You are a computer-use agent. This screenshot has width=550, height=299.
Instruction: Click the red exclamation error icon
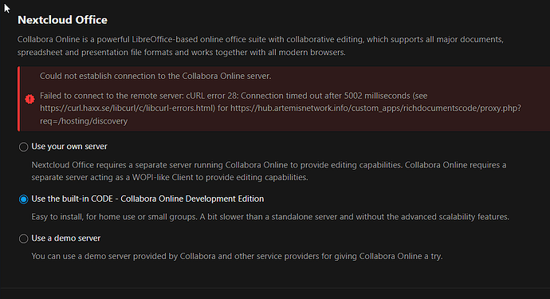(x=29, y=99)
